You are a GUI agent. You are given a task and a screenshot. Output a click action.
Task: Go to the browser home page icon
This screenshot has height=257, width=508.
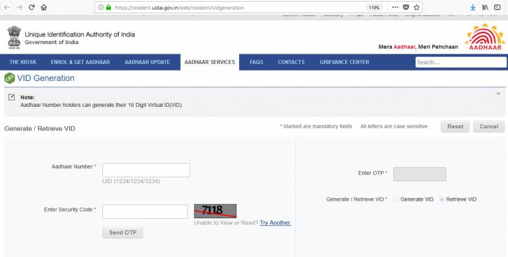click(x=44, y=7)
